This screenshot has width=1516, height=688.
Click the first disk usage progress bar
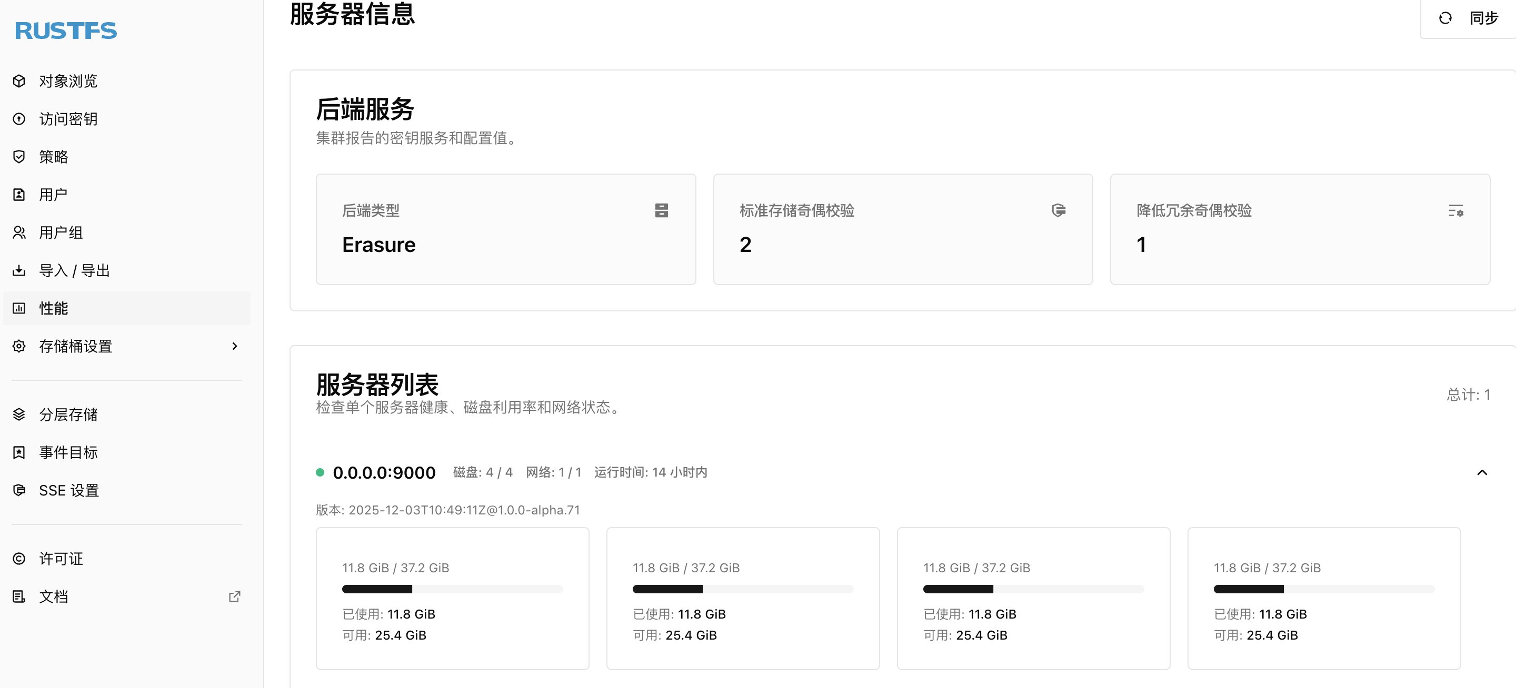coord(452,589)
